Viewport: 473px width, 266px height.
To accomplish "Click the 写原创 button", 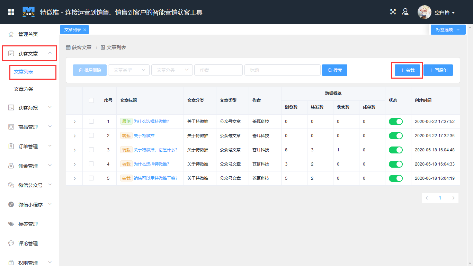I will [x=438, y=70].
